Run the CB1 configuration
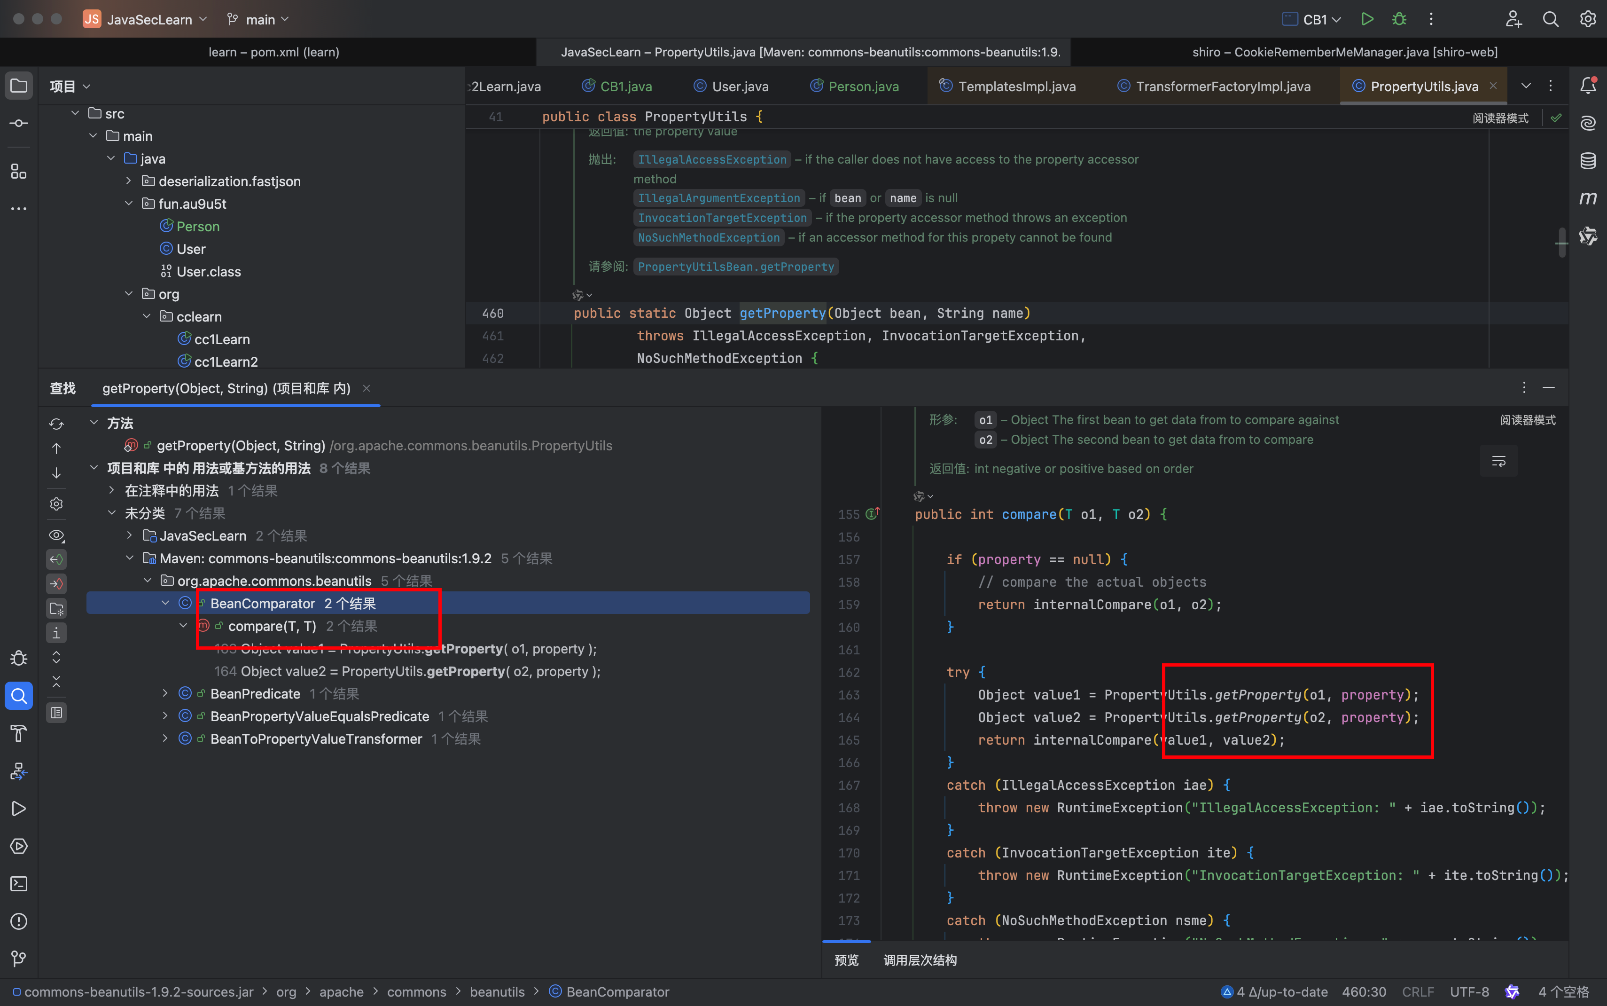The image size is (1607, 1006). [x=1367, y=19]
